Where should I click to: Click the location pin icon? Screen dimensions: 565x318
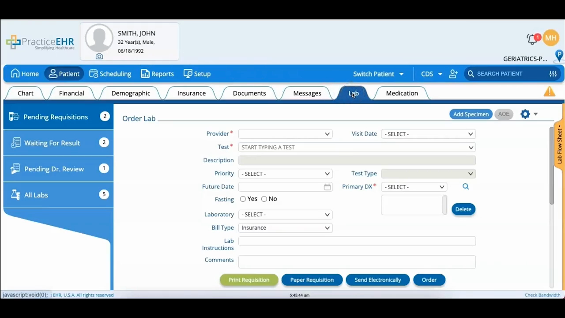pos(559,56)
